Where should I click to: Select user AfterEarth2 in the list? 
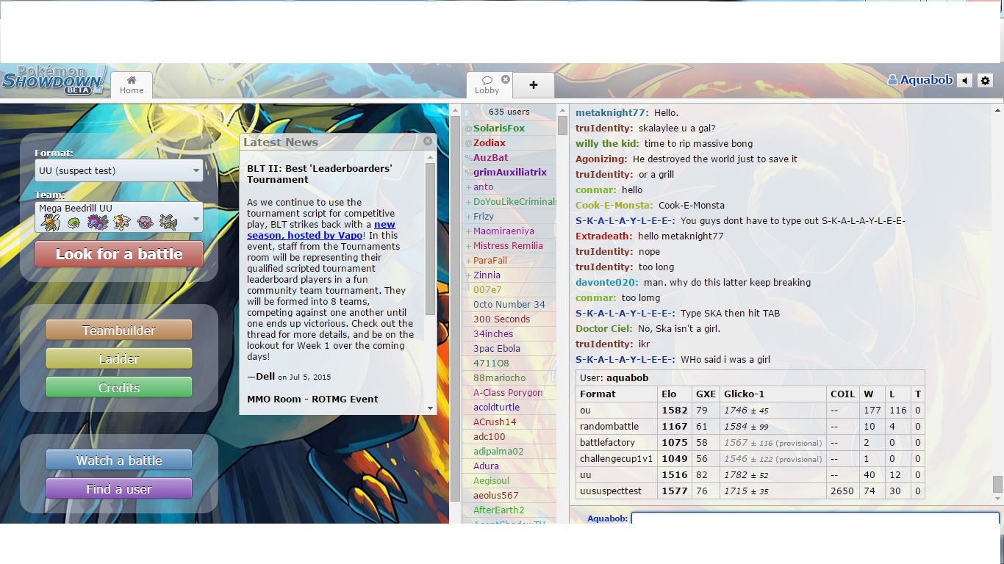[499, 510]
